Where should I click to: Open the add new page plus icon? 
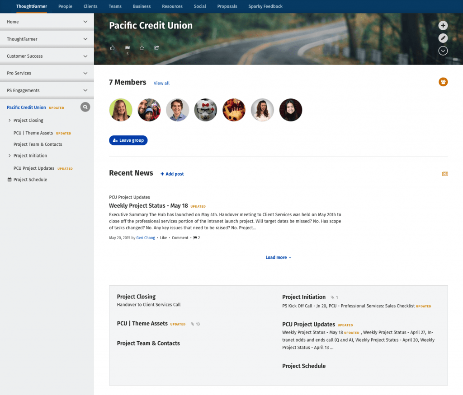443,25
